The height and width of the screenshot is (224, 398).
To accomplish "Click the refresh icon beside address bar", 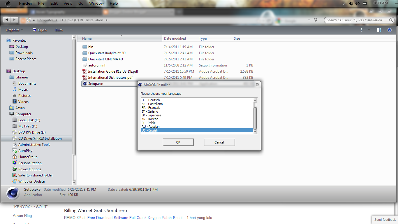I will 316,20.
